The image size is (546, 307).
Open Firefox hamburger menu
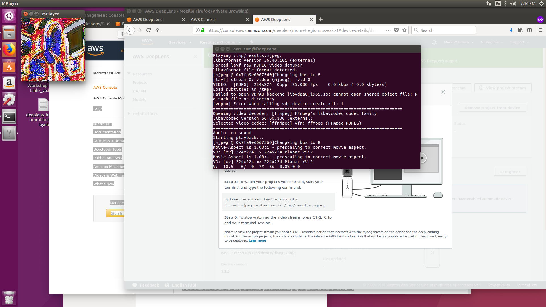coord(541,30)
